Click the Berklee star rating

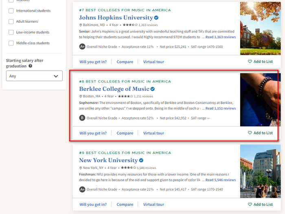click(x=125, y=96)
